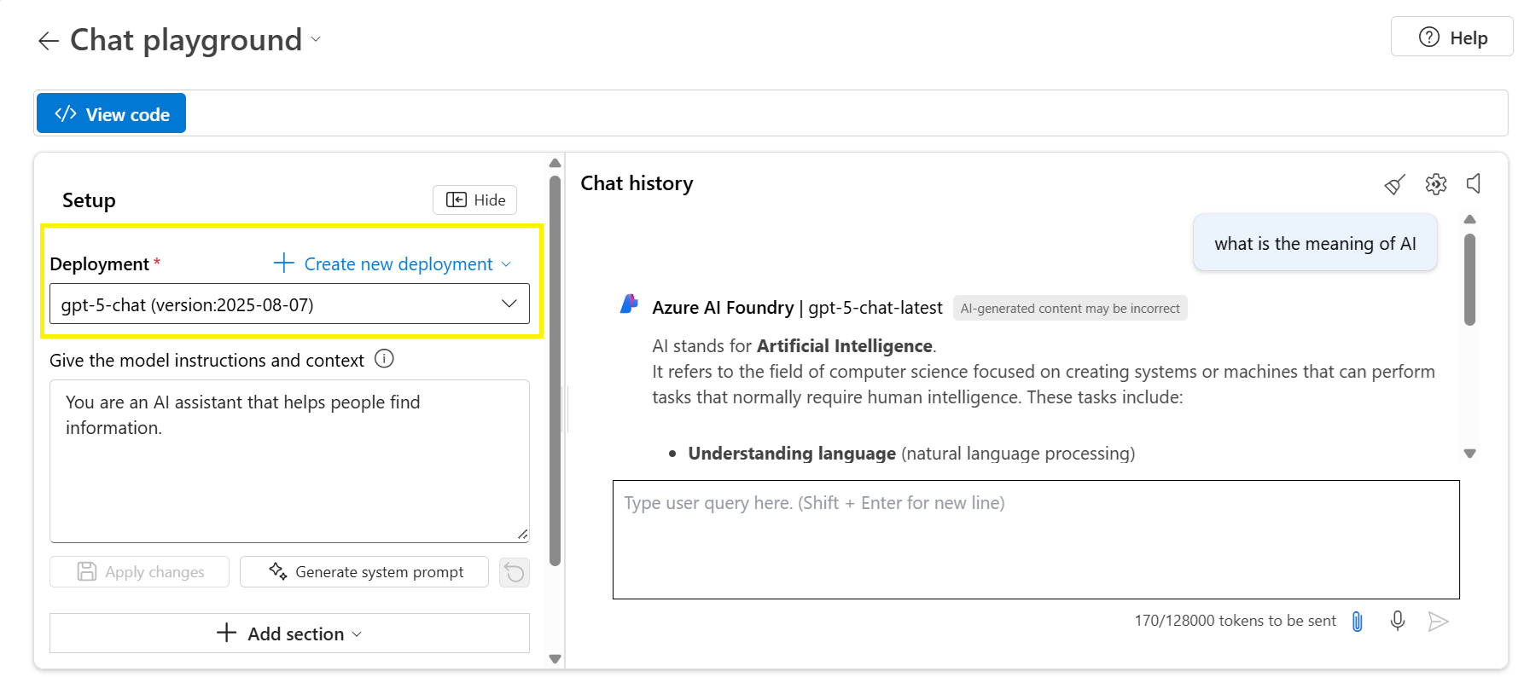Send the message with arrow icon
Image resolution: width=1518 pixels, height=677 pixels.
(1439, 622)
